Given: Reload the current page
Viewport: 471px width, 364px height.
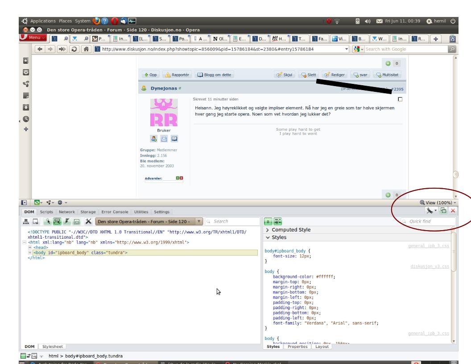Looking at the screenshot, I should click(74, 49).
